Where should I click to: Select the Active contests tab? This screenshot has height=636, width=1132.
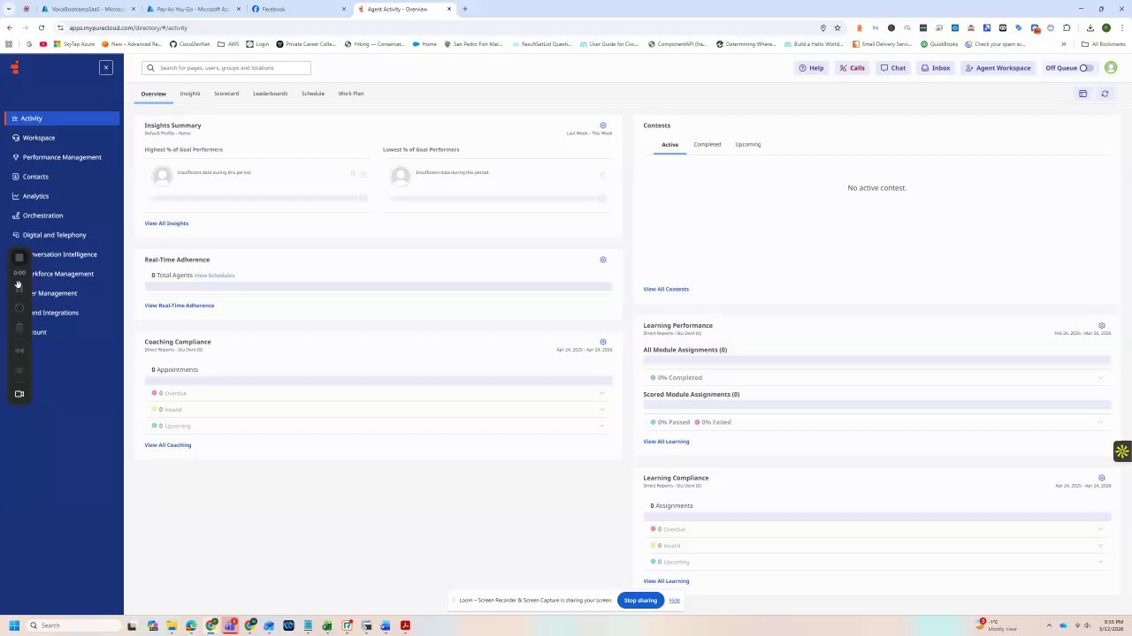[670, 145]
